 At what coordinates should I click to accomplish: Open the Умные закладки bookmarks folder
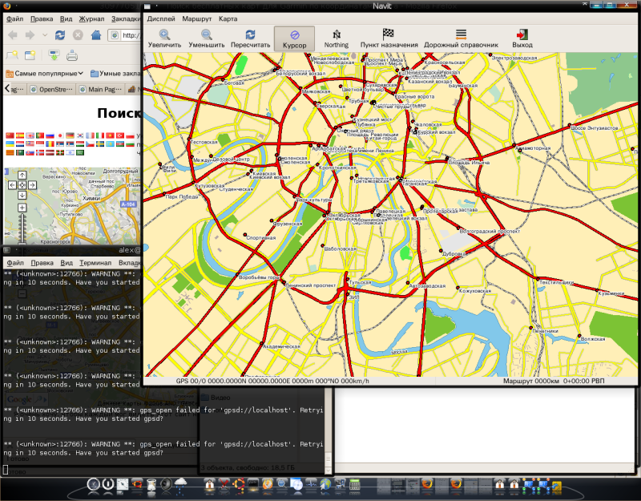click(x=115, y=73)
